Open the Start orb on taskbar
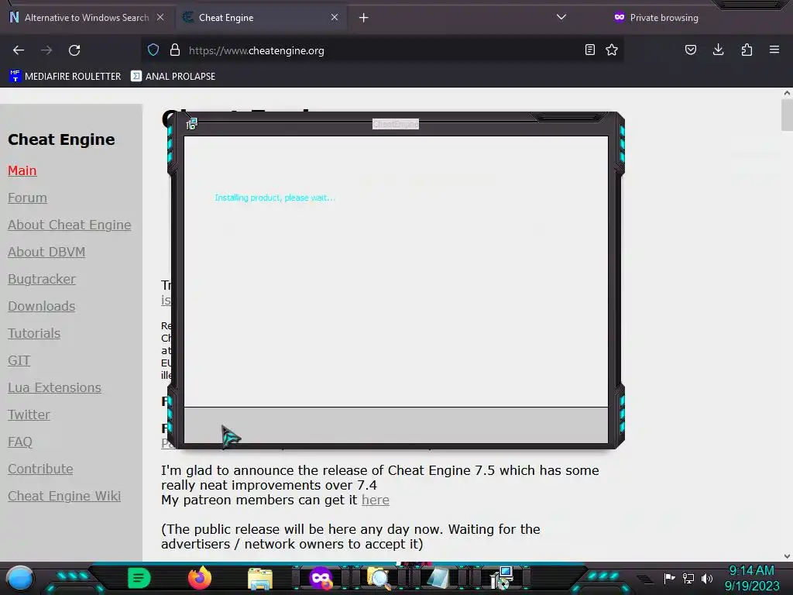Viewport: 793px width, 595px height. [x=20, y=578]
